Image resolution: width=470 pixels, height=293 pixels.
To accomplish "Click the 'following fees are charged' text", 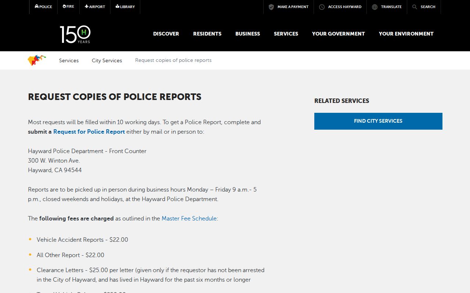I will pyautogui.click(x=76, y=218).
